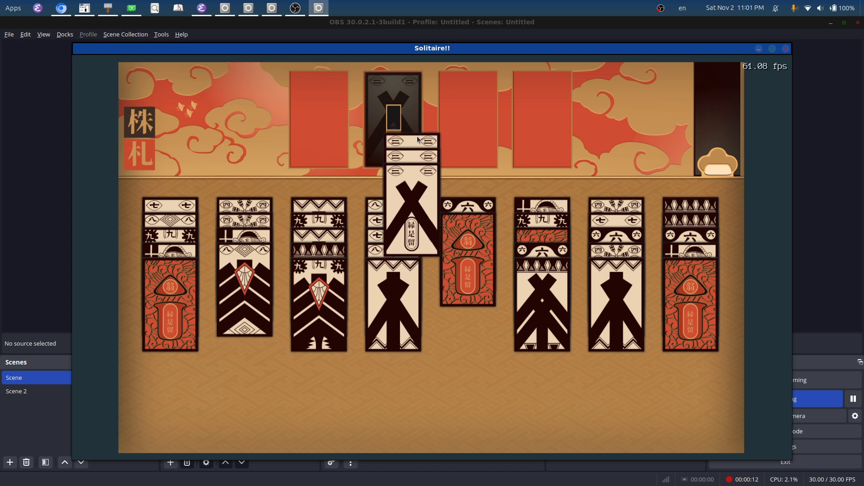864x486 pixels.
Task: Add a new scene with the plus button
Action: (9, 462)
